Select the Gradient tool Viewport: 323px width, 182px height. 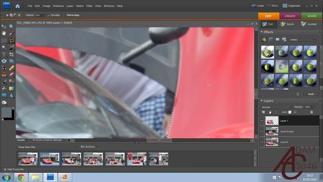(x=11, y=88)
